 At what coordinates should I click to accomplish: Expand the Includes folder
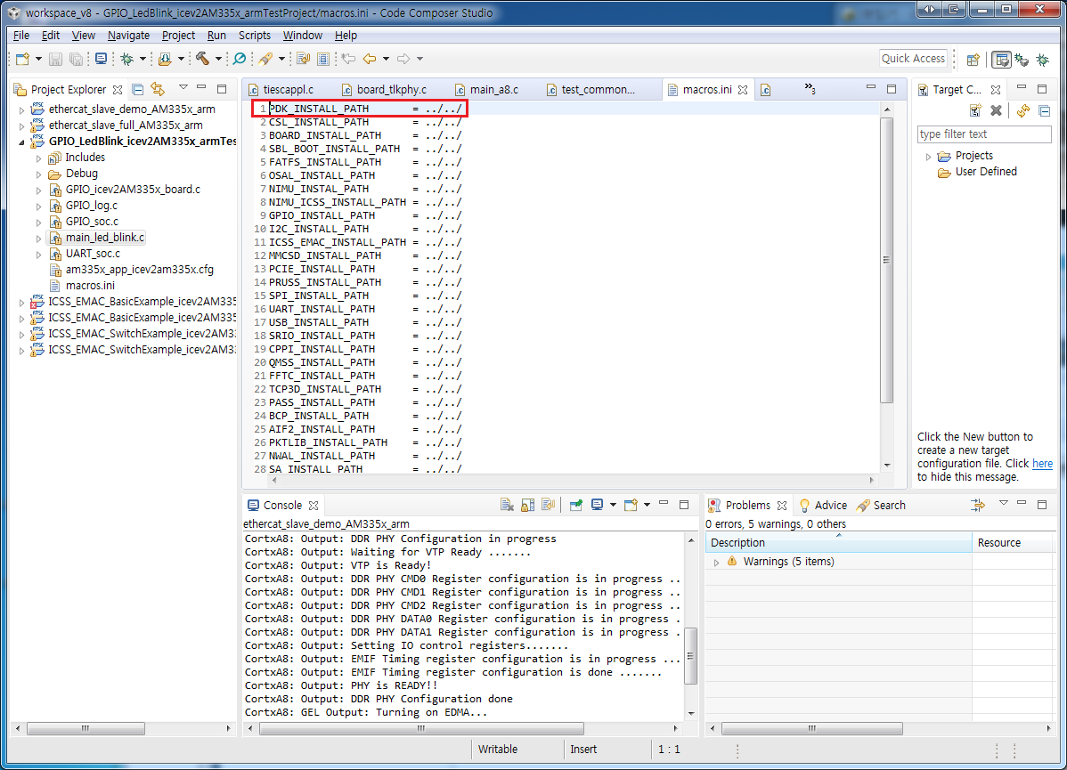39,158
